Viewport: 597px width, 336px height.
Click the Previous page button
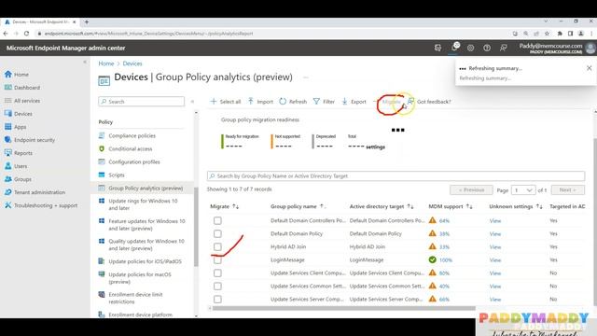pyautogui.click(x=471, y=189)
